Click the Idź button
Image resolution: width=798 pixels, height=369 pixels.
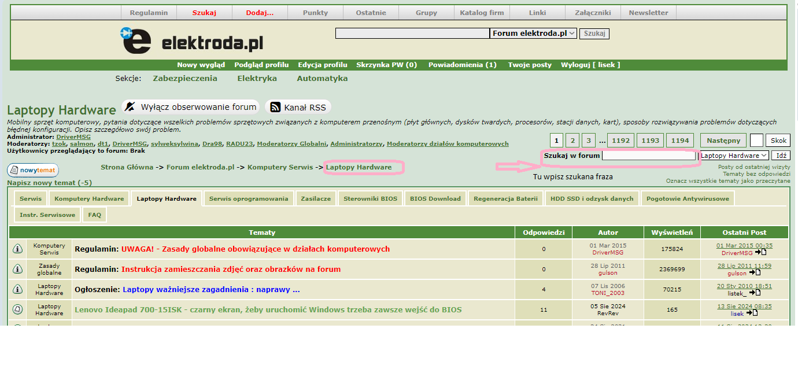tap(781, 156)
